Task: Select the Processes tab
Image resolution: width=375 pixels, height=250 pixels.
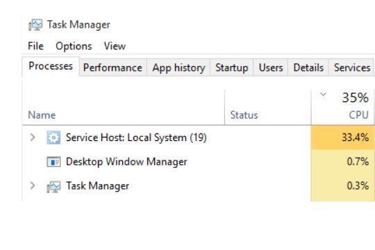Action: pyautogui.click(x=51, y=66)
